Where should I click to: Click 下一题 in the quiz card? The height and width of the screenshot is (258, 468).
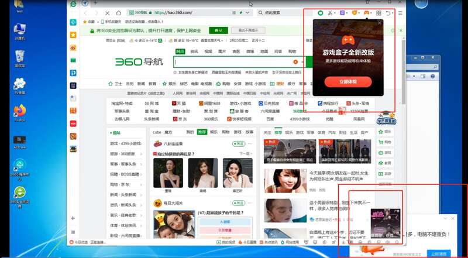click(x=246, y=154)
